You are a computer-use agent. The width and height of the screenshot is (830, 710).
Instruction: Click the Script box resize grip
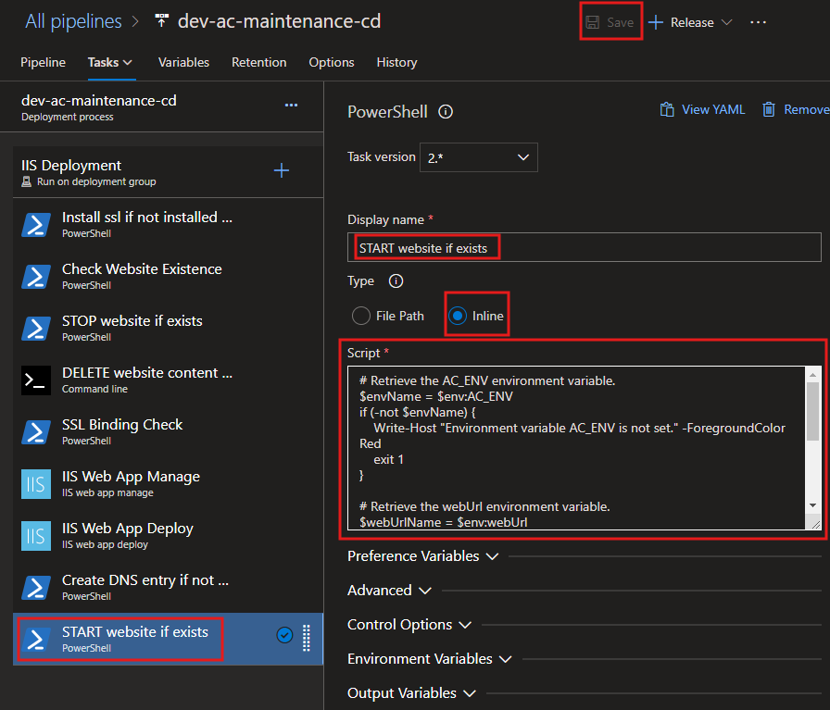pyautogui.click(x=815, y=524)
